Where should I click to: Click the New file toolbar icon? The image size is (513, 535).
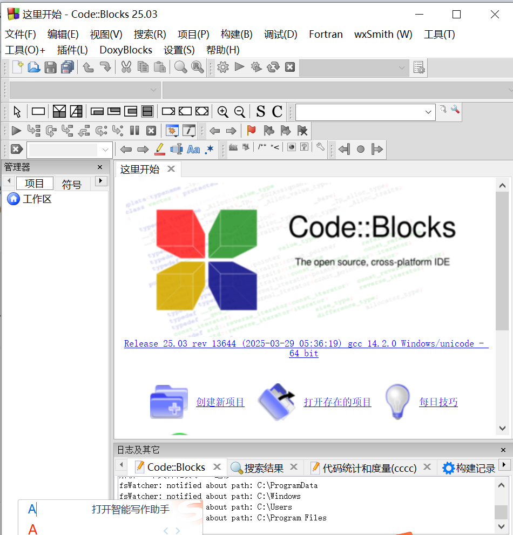(x=17, y=67)
